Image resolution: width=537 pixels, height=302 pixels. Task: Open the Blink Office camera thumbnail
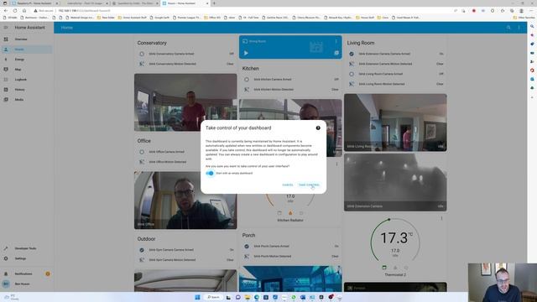click(x=185, y=200)
